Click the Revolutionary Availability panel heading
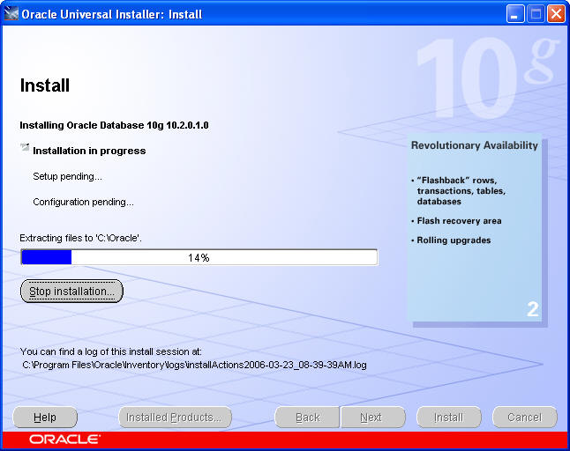Viewport: 570px width, 451px height. pos(474,145)
